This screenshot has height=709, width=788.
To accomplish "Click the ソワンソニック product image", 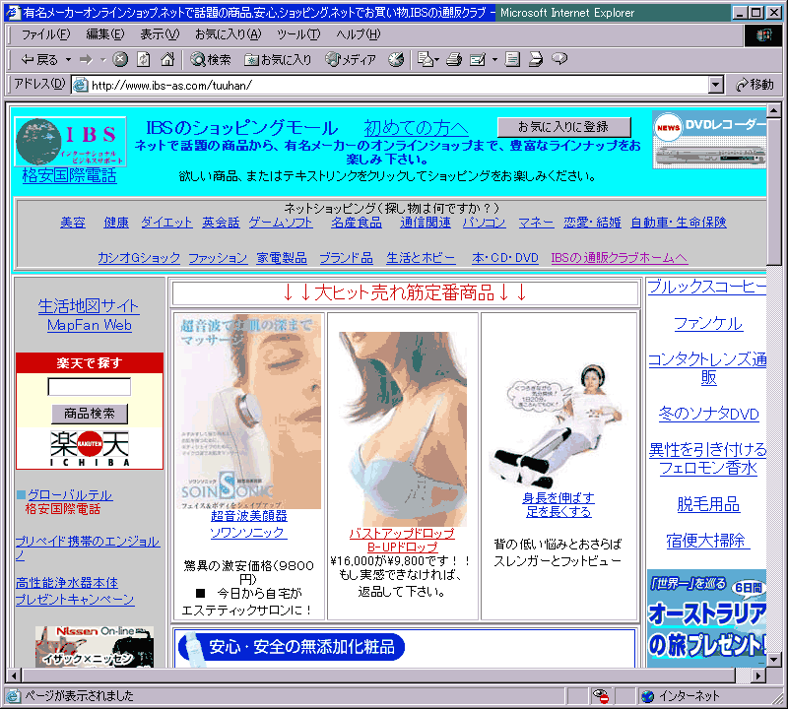I will (x=250, y=412).
